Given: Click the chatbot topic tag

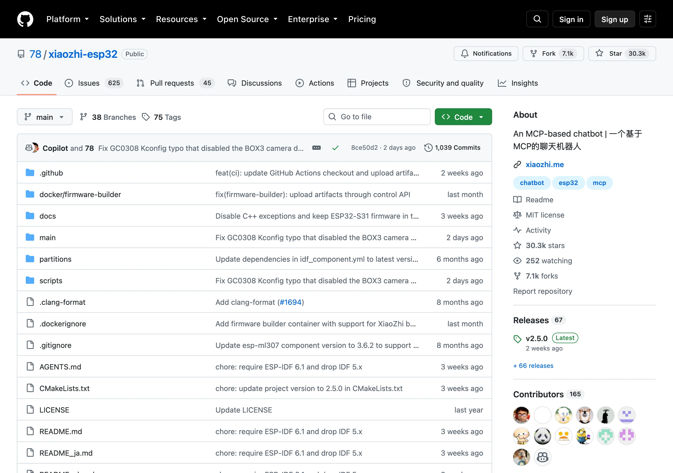Looking at the screenshot, I should (x=532, y=183).
